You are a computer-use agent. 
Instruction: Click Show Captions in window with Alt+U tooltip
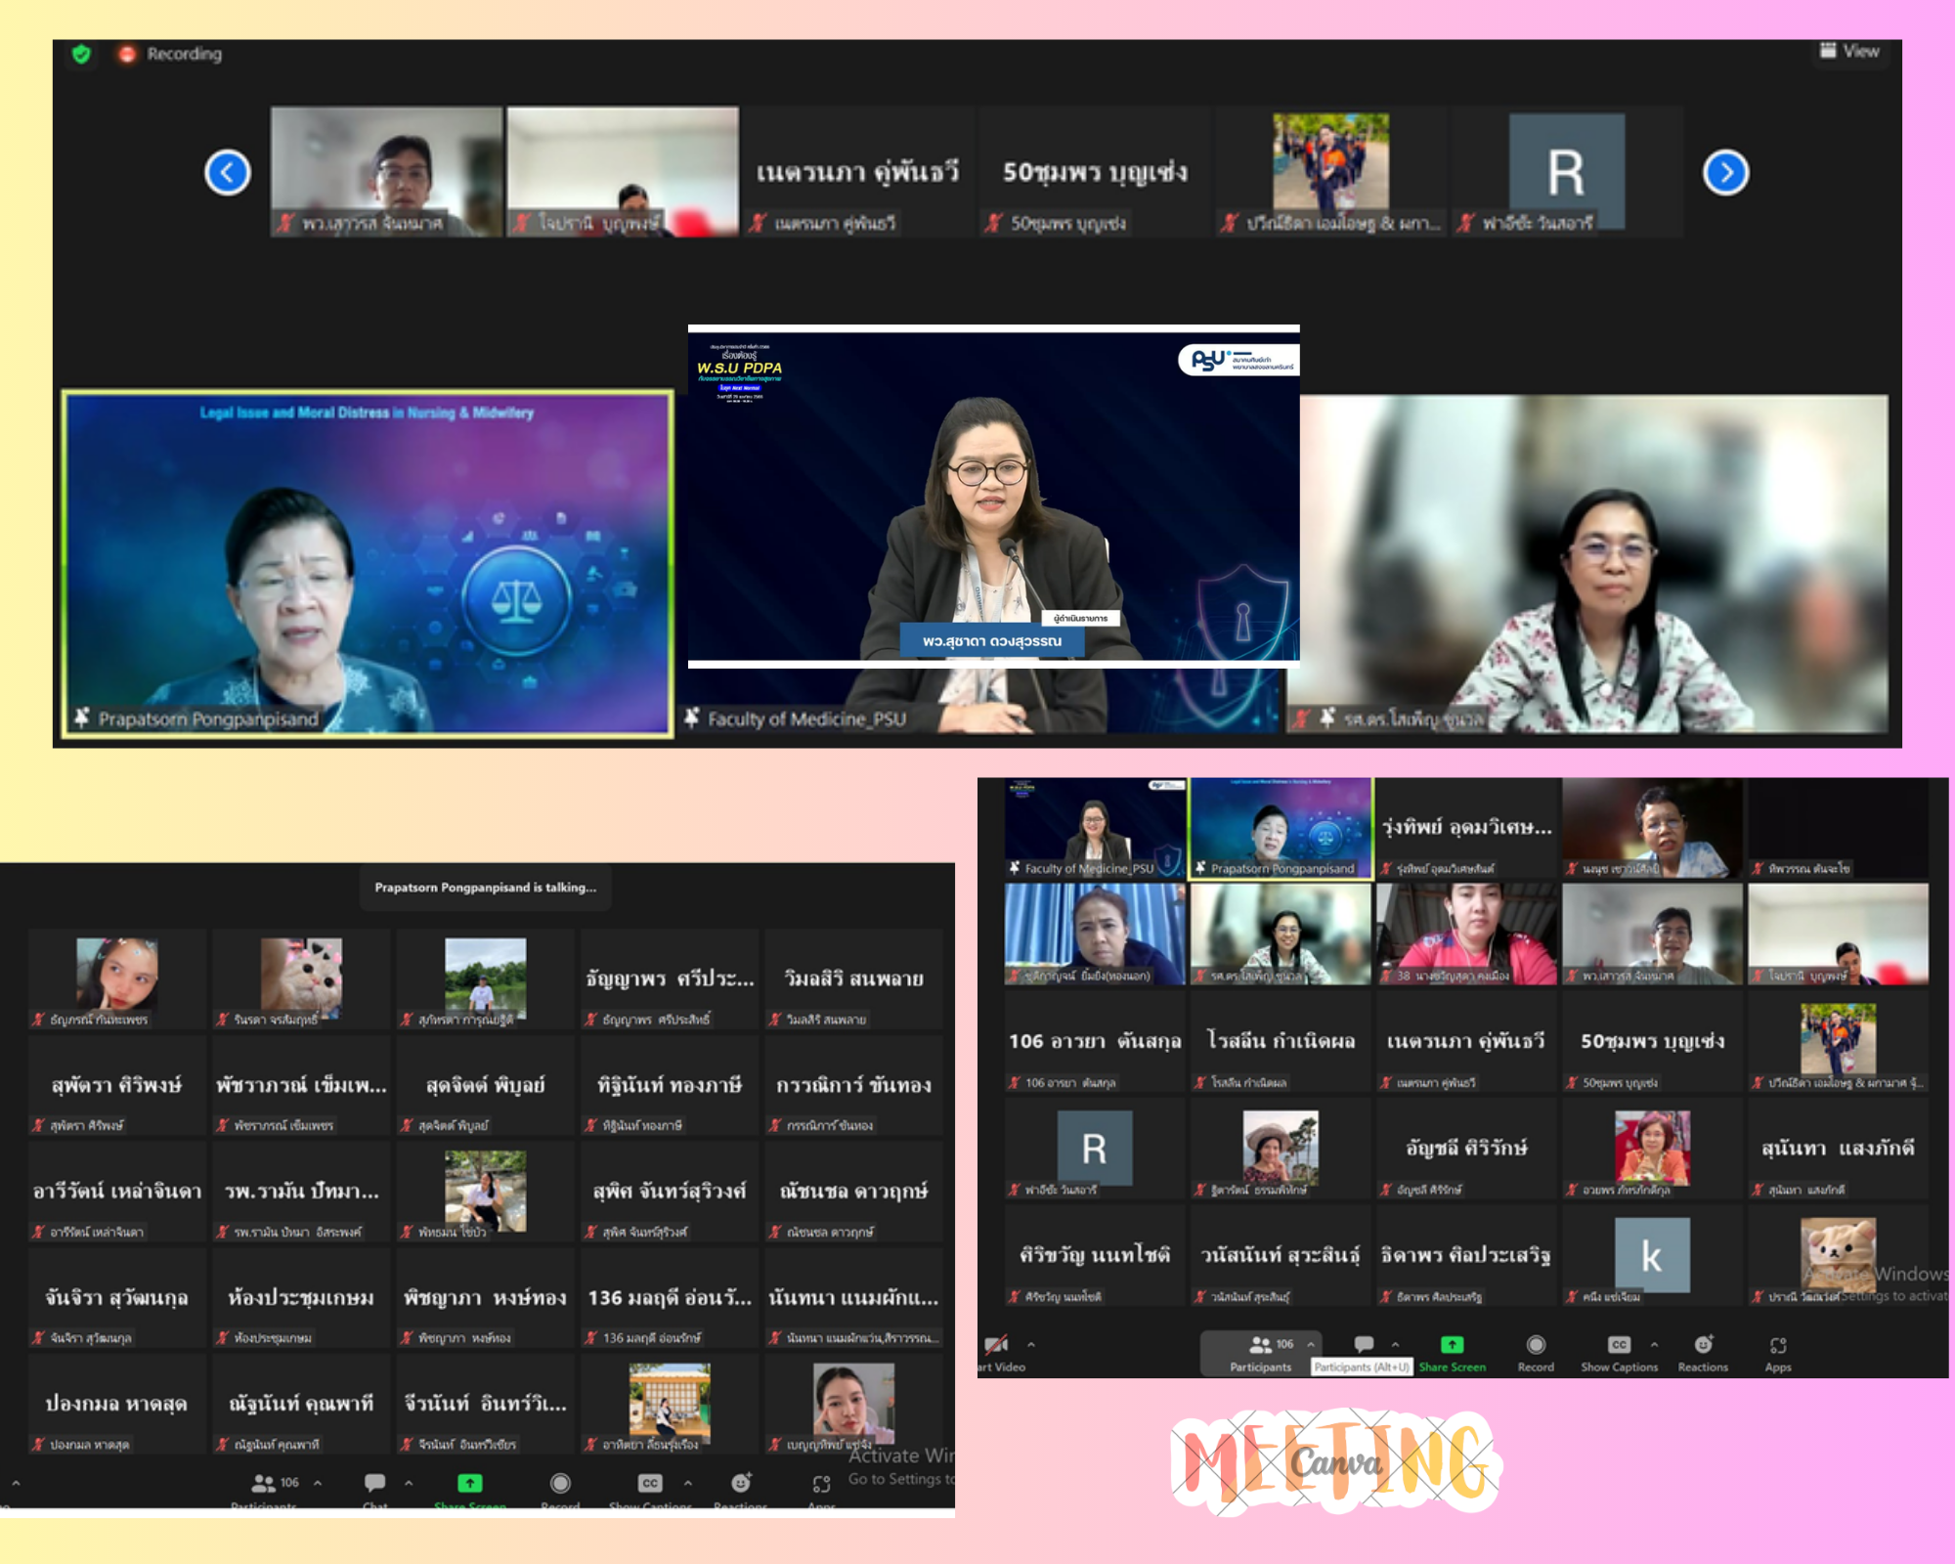click(x=1619, y=1354)
